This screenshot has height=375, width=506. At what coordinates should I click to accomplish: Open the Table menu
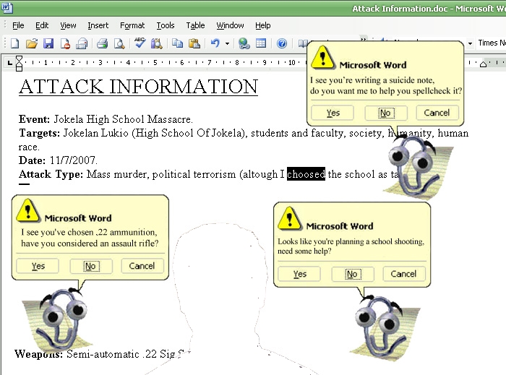point(195,25)
